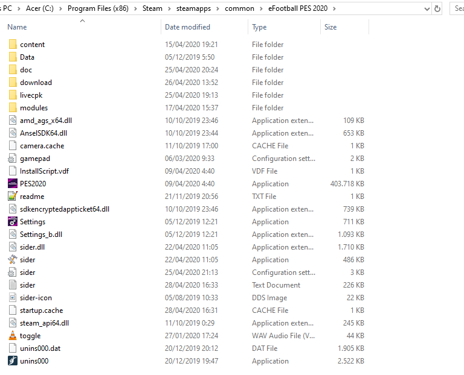Click the readme notepad icon
The width and height of the screenshot is (464, 375).
tap(13, 197)
